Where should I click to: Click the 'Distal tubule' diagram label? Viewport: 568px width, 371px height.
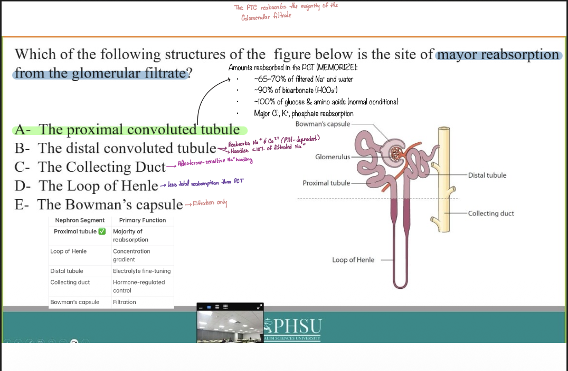tap(487, 175)
